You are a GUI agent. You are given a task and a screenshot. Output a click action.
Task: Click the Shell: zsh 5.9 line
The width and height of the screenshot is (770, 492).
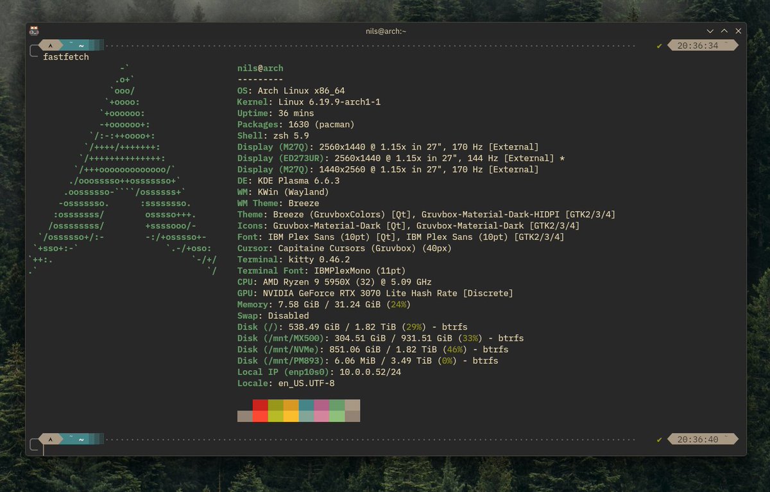tap(273, 135)
